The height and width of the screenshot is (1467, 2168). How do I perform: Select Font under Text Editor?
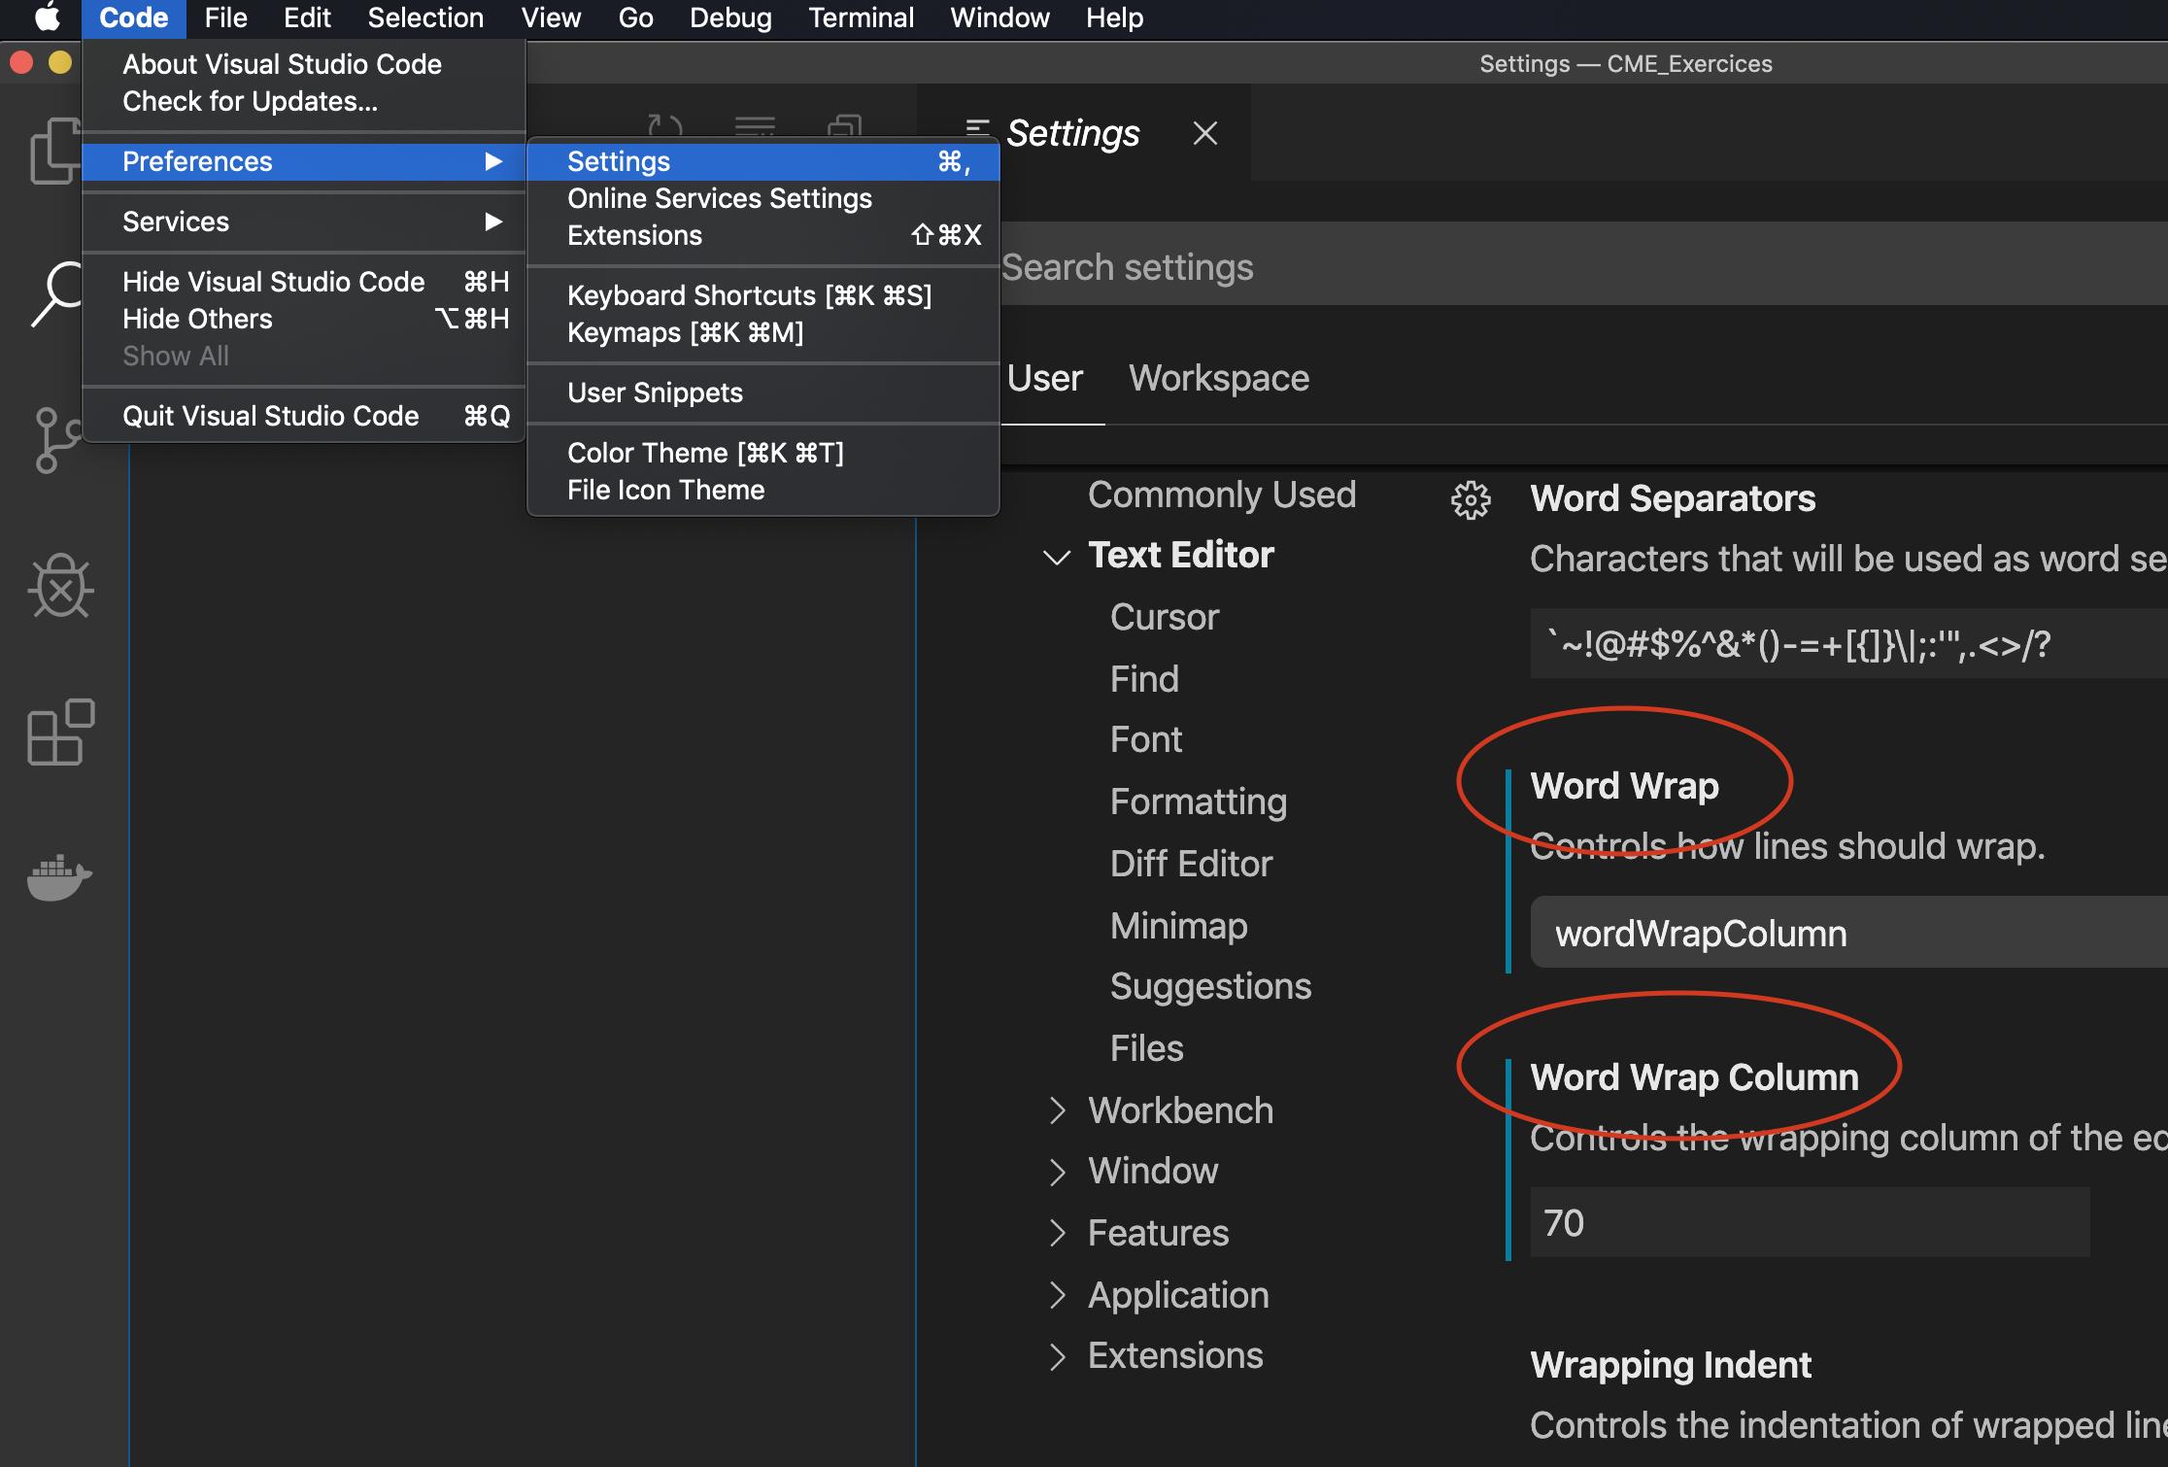click(1146, 739)
